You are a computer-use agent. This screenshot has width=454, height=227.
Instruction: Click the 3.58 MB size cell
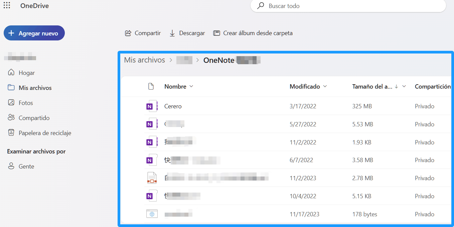point(362,160)
